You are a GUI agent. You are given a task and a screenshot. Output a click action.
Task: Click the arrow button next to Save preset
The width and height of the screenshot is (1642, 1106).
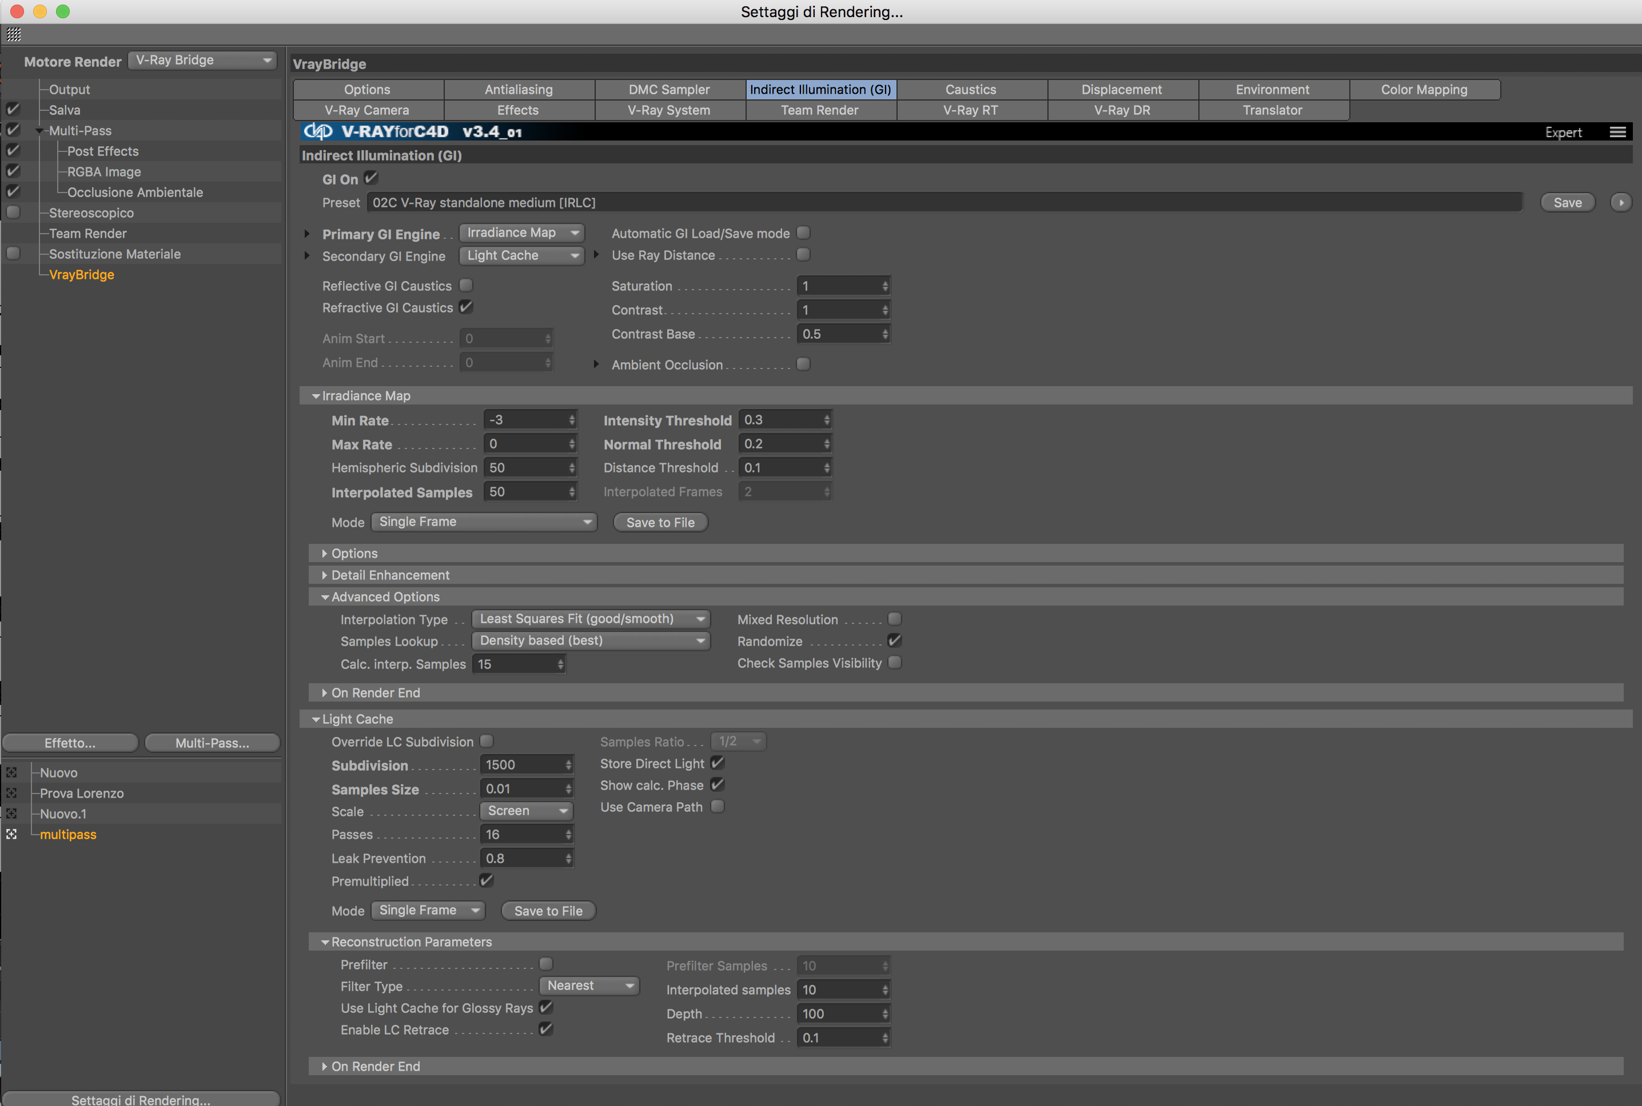pos(1621,202)
